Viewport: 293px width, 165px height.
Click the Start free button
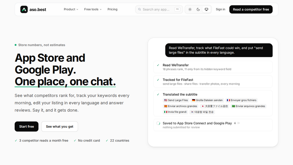coord(27,127)
